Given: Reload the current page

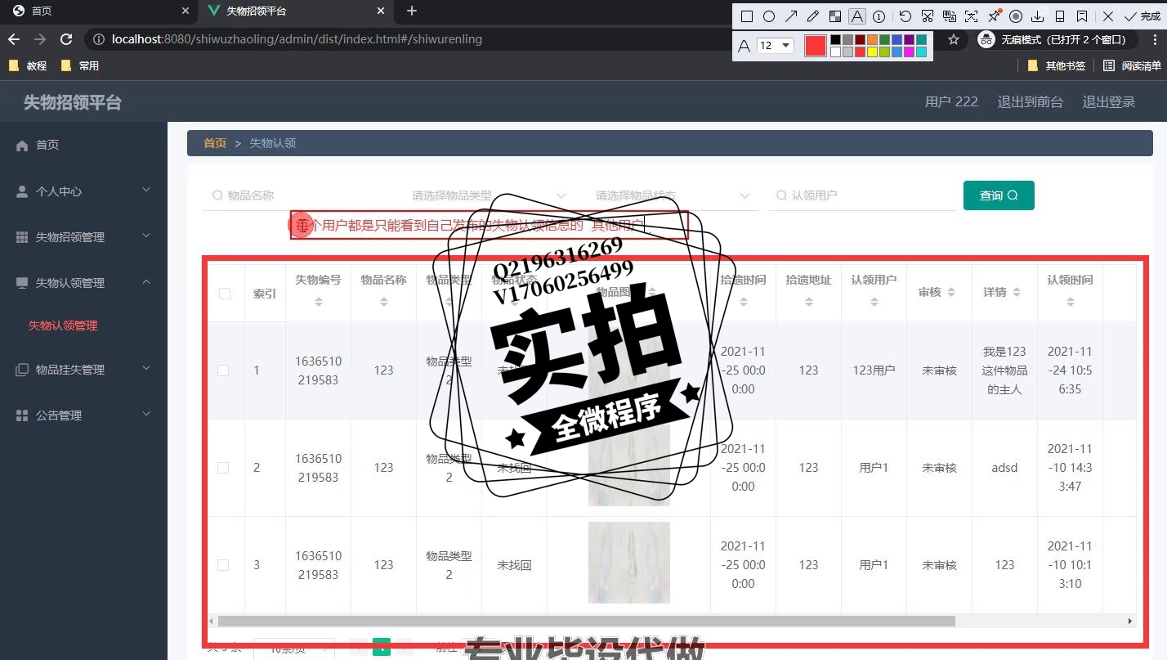Looking at the screenshot, I should click(x=66, y=39).
